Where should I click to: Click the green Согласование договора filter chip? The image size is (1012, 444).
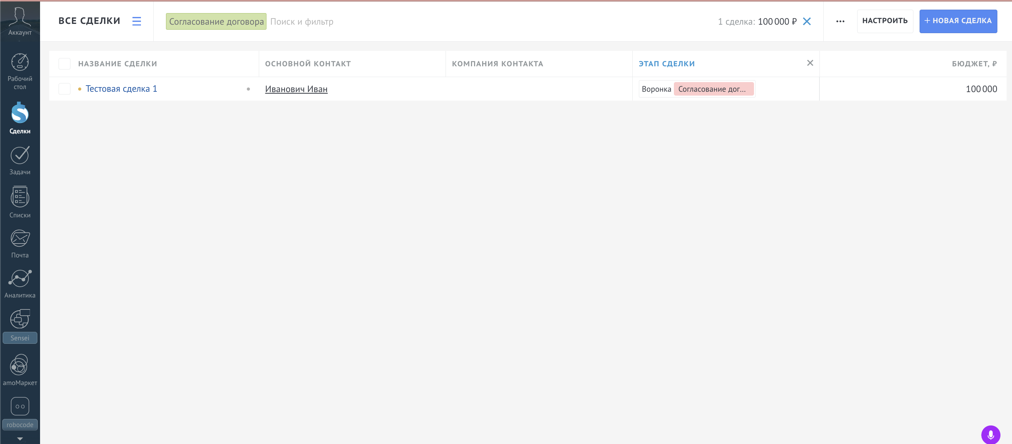[x=216, y=21]
